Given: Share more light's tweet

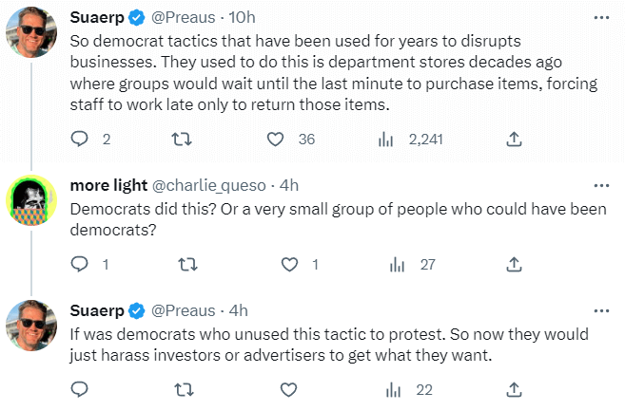Looking at the screenshot, I should coord(514,264).
